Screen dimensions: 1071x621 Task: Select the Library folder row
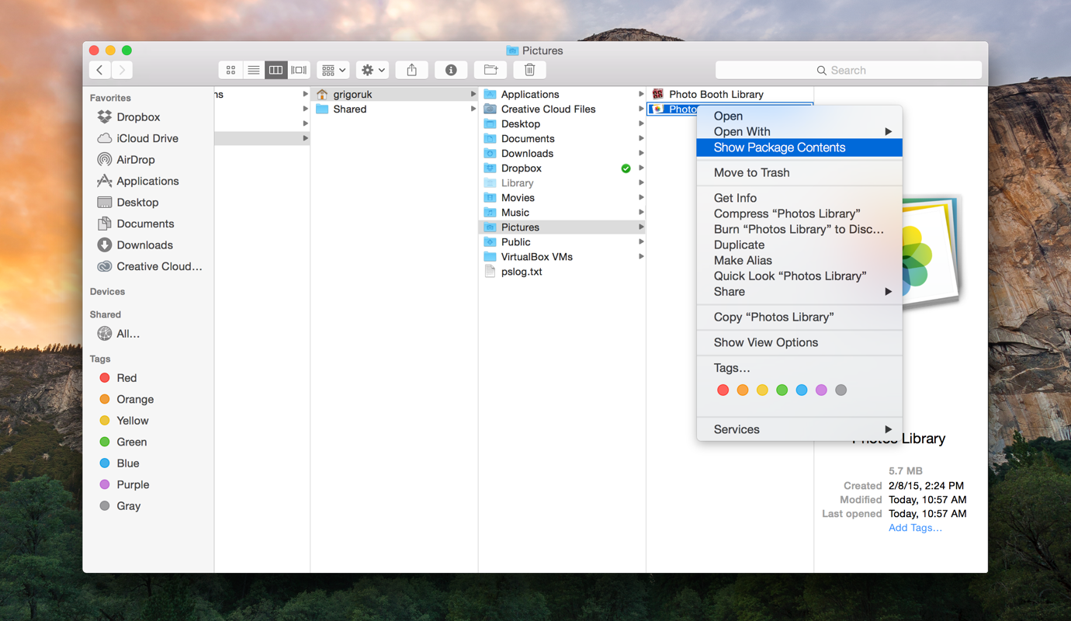[x=563, y=183]
